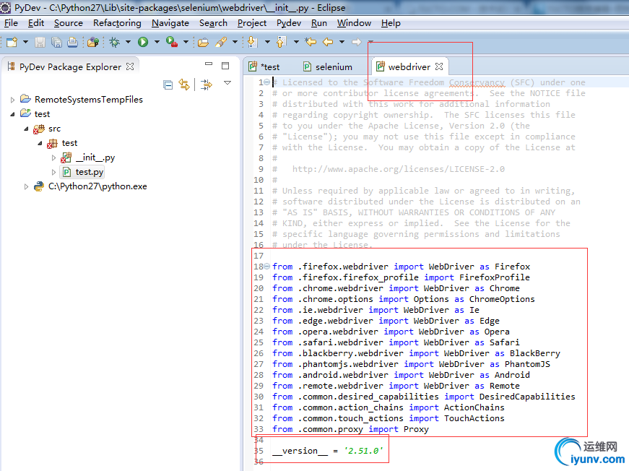
Task: Switch to the selenium editor tab
Action: coord(334,66)
